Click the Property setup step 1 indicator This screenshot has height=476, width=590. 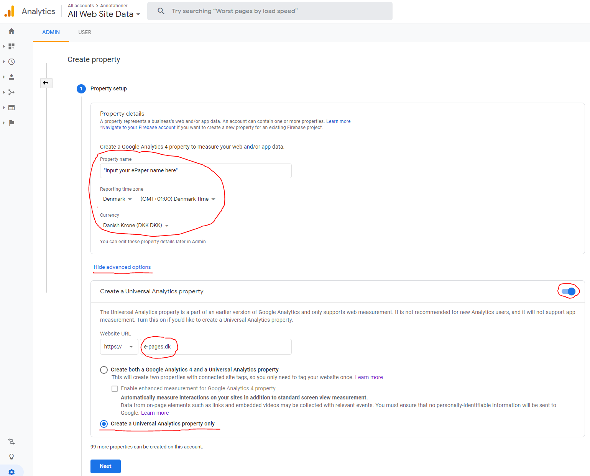pos(81,89)
